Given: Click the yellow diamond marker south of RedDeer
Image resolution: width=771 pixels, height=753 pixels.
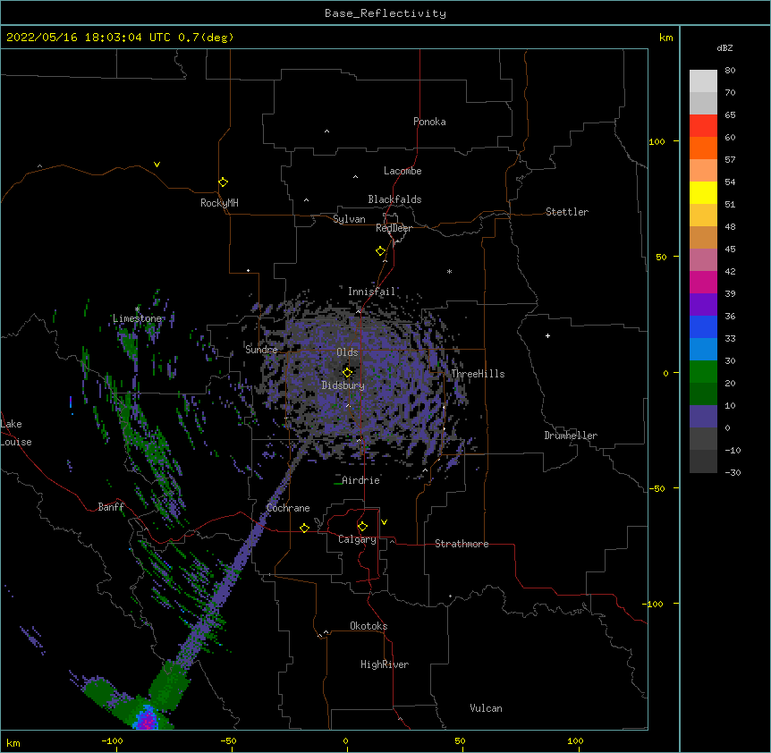Looking at the screenshot, I should [x=381, y=251].
